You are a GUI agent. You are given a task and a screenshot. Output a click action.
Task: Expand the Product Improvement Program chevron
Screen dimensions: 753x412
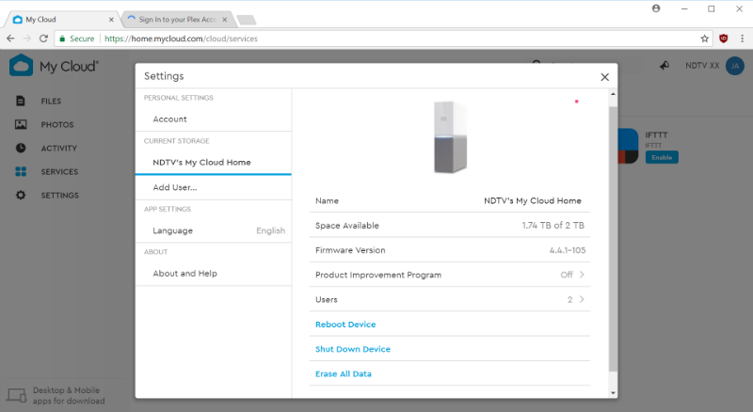tap(582, 275)
